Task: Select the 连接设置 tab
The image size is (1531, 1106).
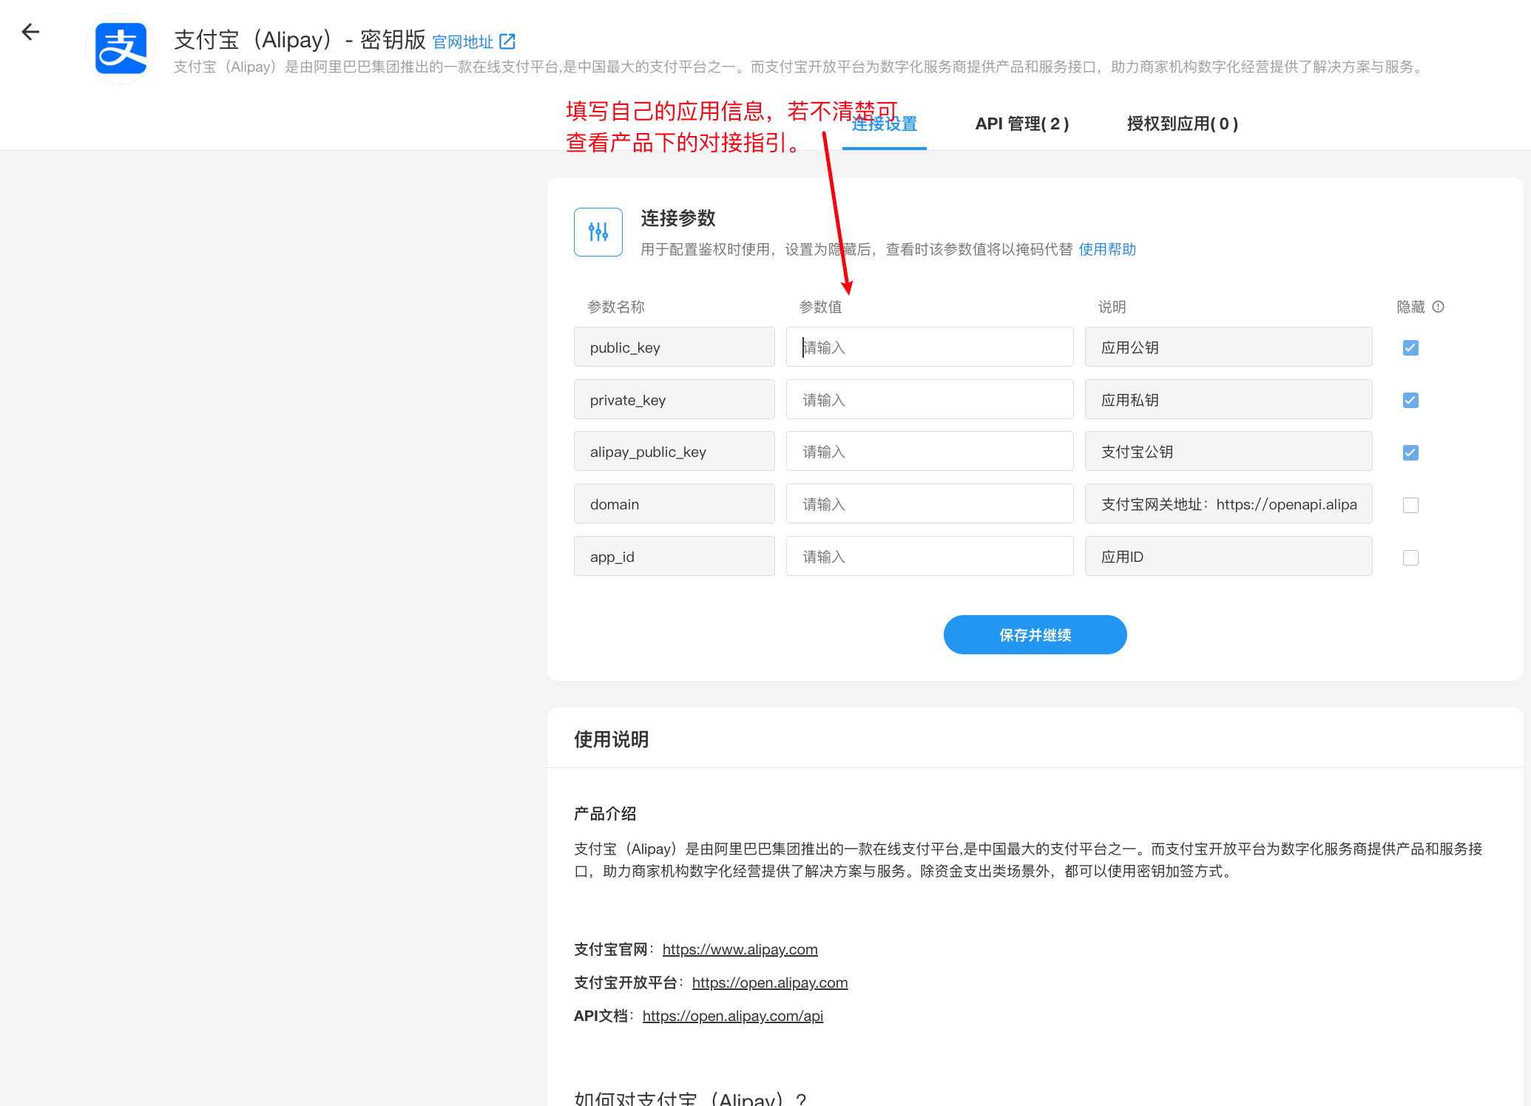Action: point(884,124)
